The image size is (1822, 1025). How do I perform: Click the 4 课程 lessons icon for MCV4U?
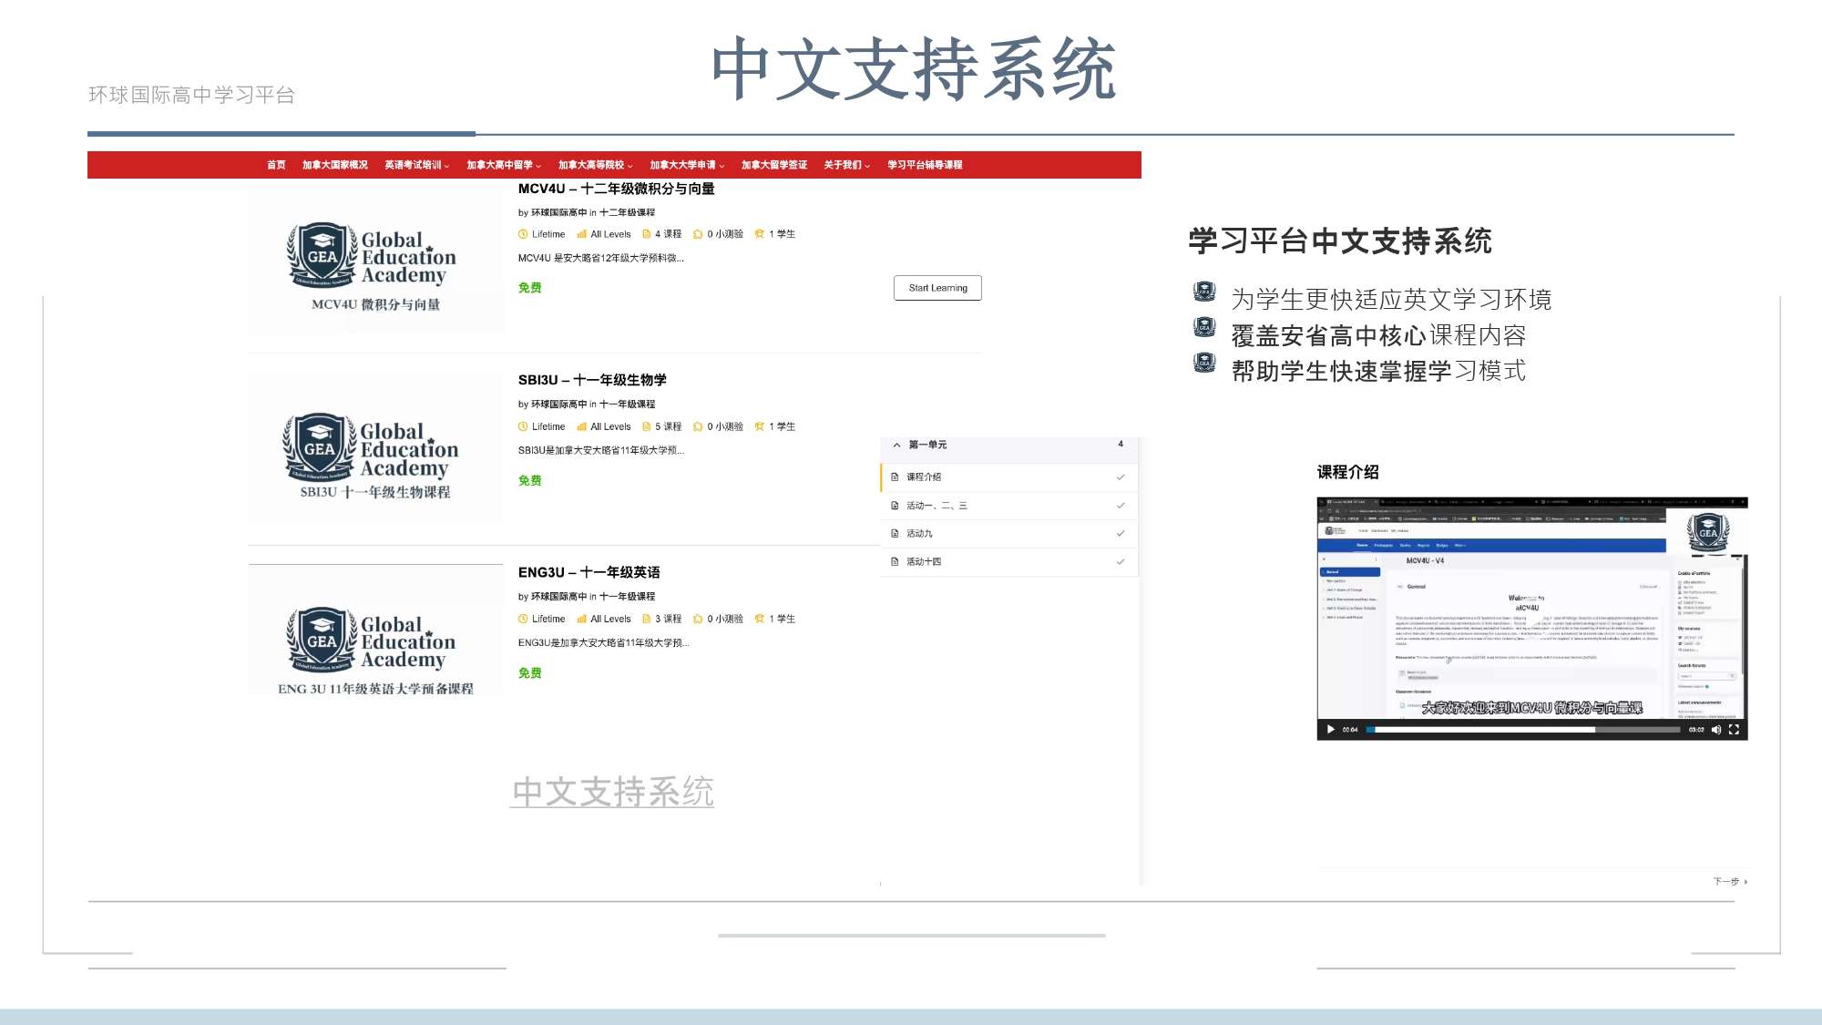point(646,234)
